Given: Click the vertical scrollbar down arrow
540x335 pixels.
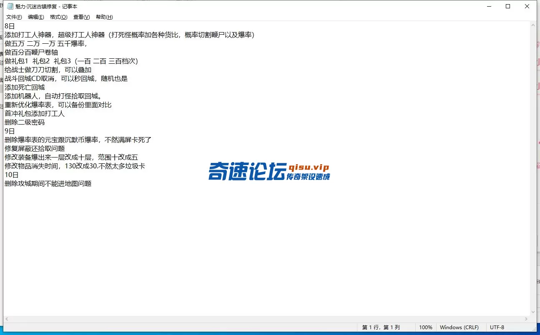Looking at the screenshot, I should [533, 312].
